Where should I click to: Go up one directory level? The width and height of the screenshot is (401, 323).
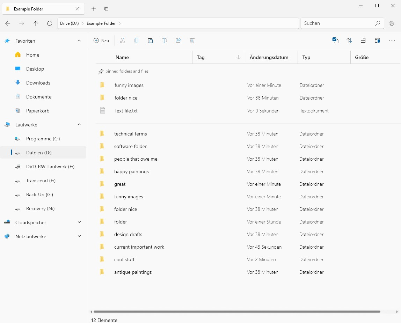pos(36,23)
